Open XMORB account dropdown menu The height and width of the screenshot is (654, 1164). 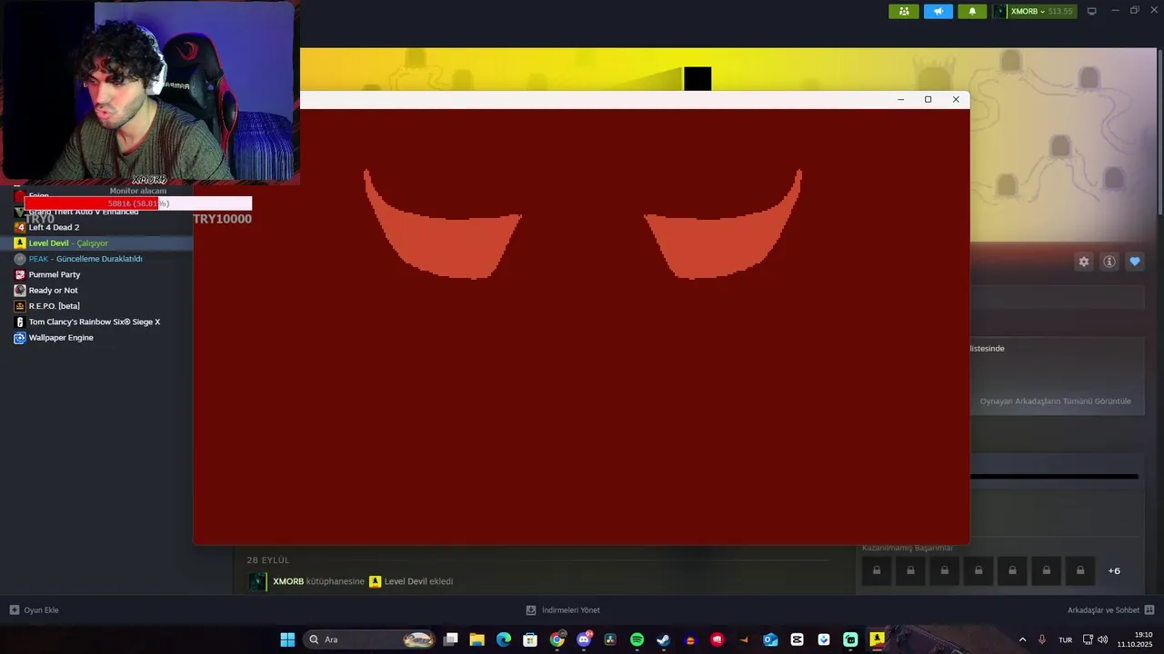point(1033,11)
